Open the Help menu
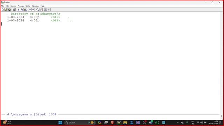 coord(42,6)
